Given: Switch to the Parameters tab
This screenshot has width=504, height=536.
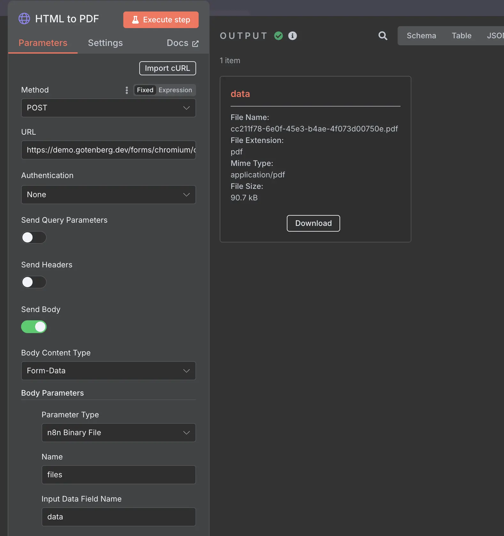Looking at the screenshot, I should coord(43,43).
